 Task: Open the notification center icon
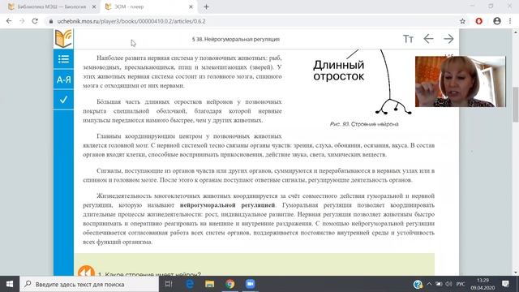505,284
